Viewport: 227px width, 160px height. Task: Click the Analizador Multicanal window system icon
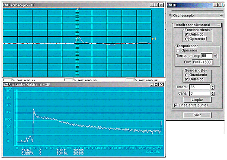tap(6, 84)
